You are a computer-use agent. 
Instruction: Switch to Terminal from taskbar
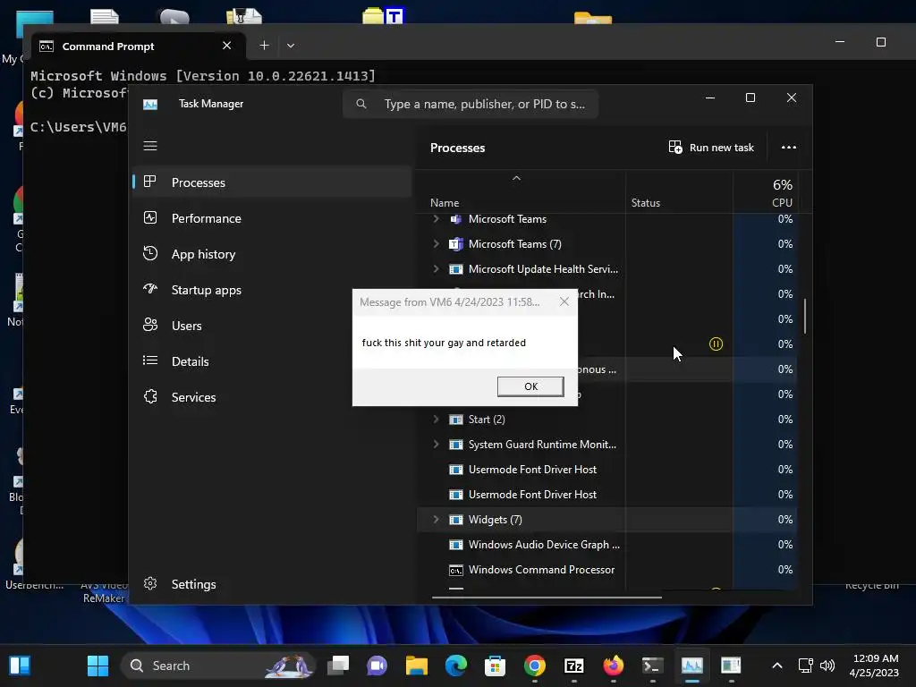click(652, 666)
